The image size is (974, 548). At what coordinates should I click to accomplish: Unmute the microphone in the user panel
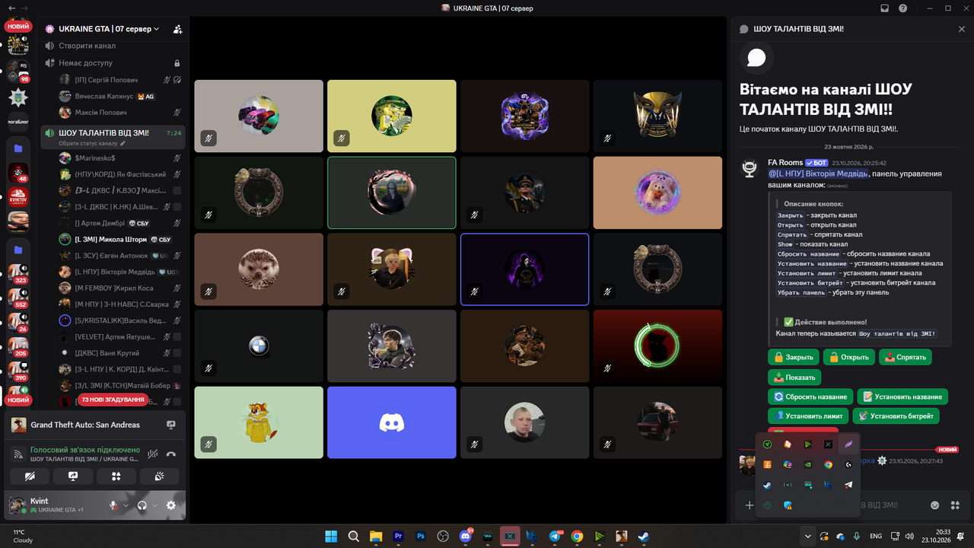click(x=114, y=505)
